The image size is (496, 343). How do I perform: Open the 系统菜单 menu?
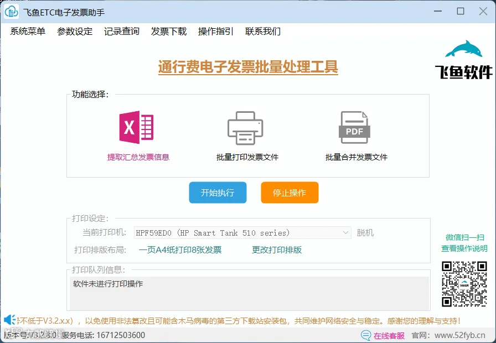click(x=28, y=32)
